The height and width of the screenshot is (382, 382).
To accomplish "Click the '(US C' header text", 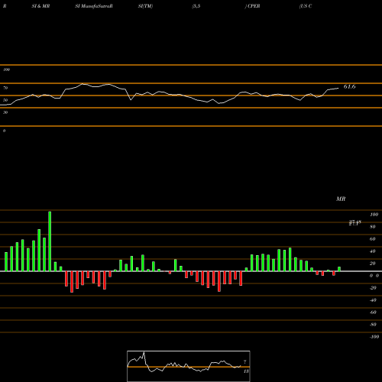I will (x=306, y=6).
